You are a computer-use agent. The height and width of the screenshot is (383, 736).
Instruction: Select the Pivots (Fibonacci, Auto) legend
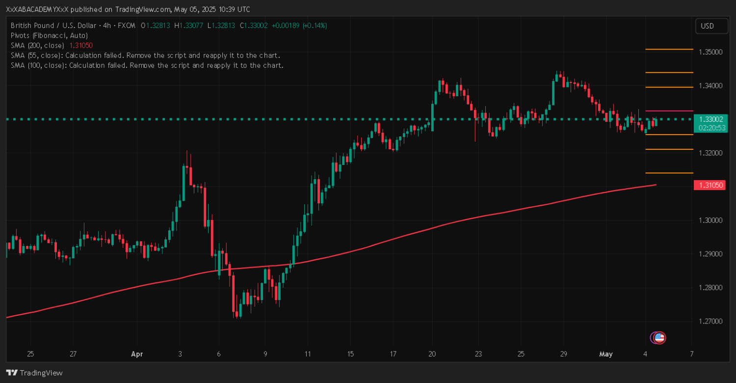[49, 35]
